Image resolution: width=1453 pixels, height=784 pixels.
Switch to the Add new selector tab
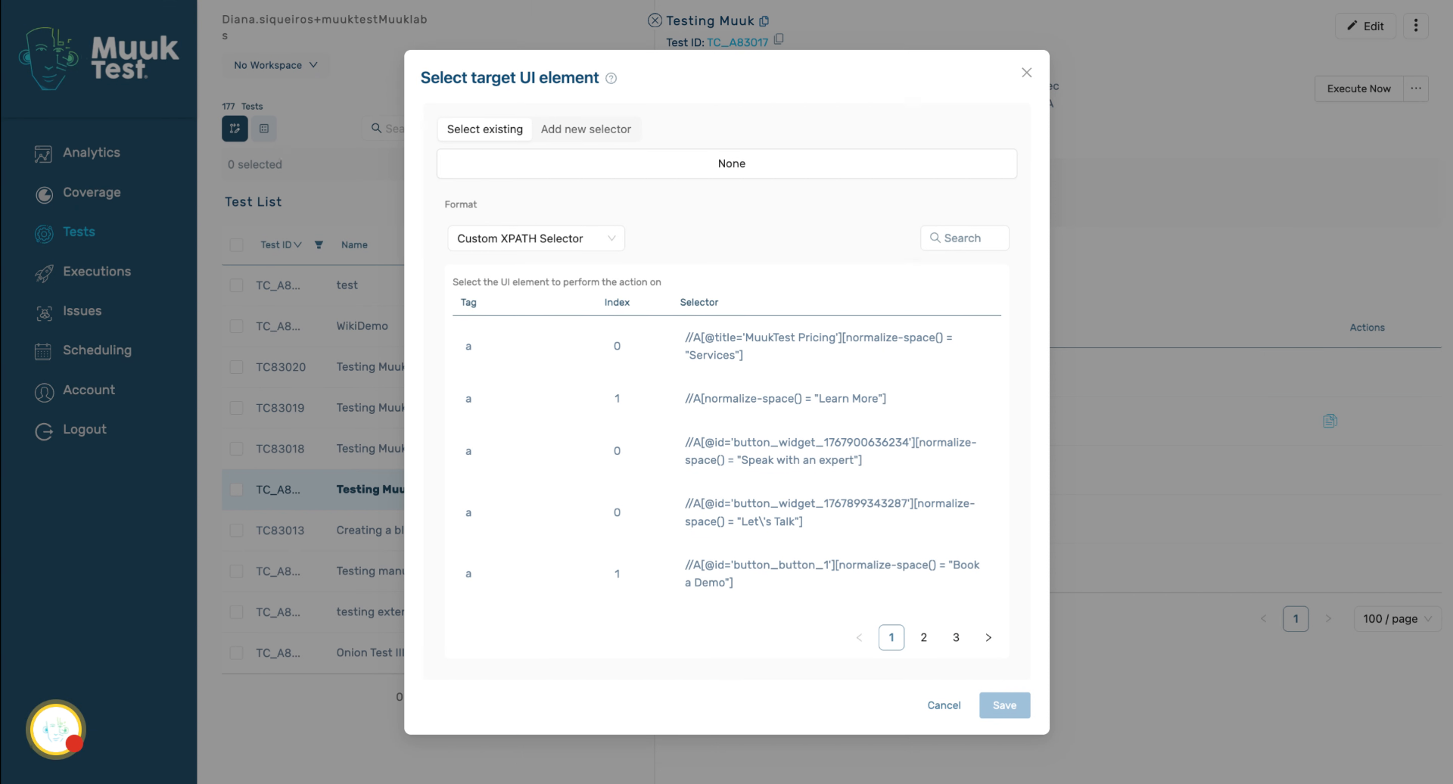[586, 129]
